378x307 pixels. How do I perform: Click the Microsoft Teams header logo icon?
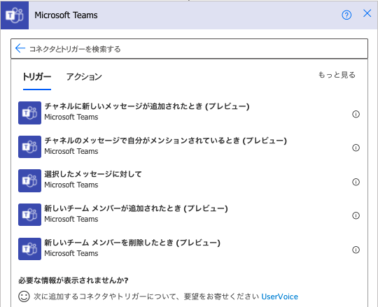15,15
